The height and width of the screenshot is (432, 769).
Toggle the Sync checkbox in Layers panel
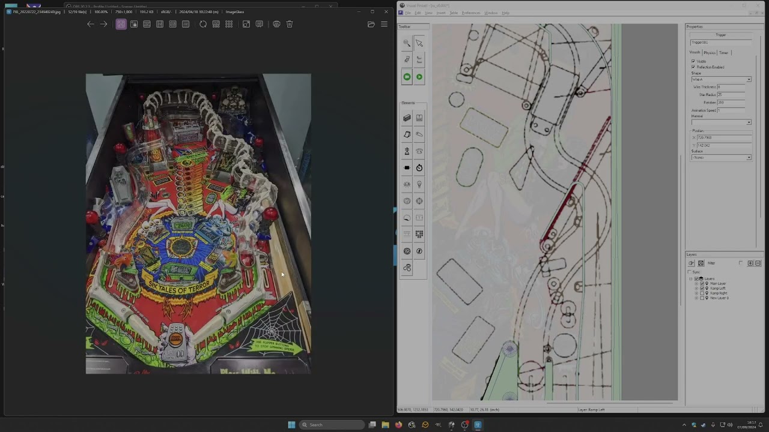[x=690, y=272]
